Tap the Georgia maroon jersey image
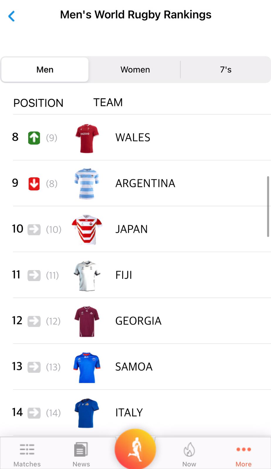 tap(87, 321)
